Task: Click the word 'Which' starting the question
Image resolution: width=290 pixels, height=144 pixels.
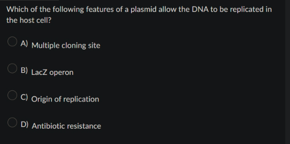Action: (x=17, y=9)
